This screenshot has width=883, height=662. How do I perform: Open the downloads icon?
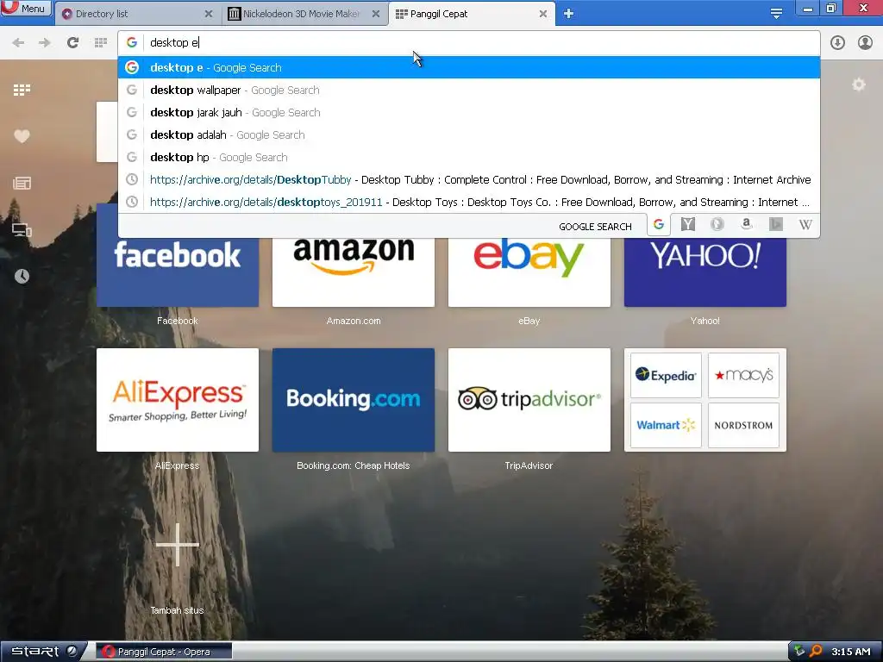pos(837,43)
